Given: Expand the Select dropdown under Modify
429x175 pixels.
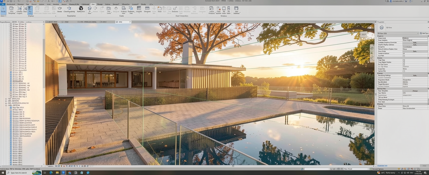Looking at the screenshot, I should pyautogui.click(x=3, y=16).
